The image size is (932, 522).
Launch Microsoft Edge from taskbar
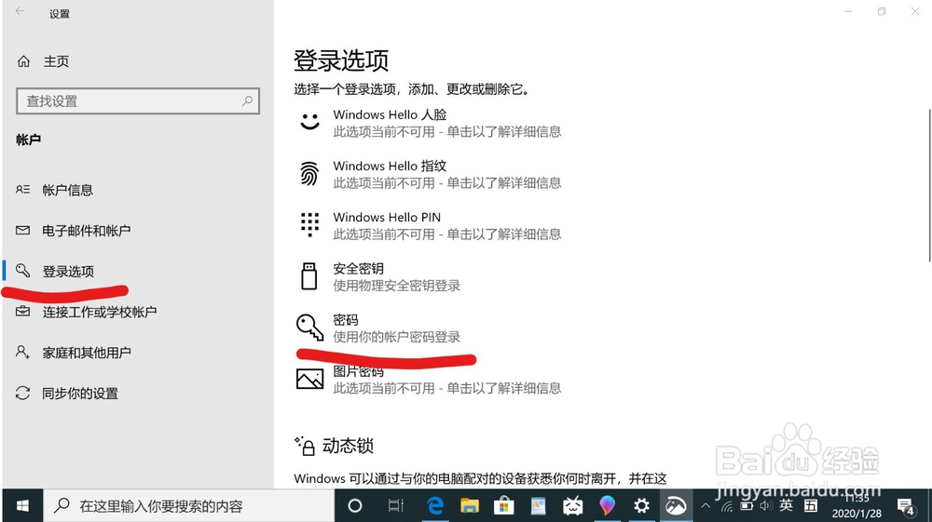(x=435, y=505)
